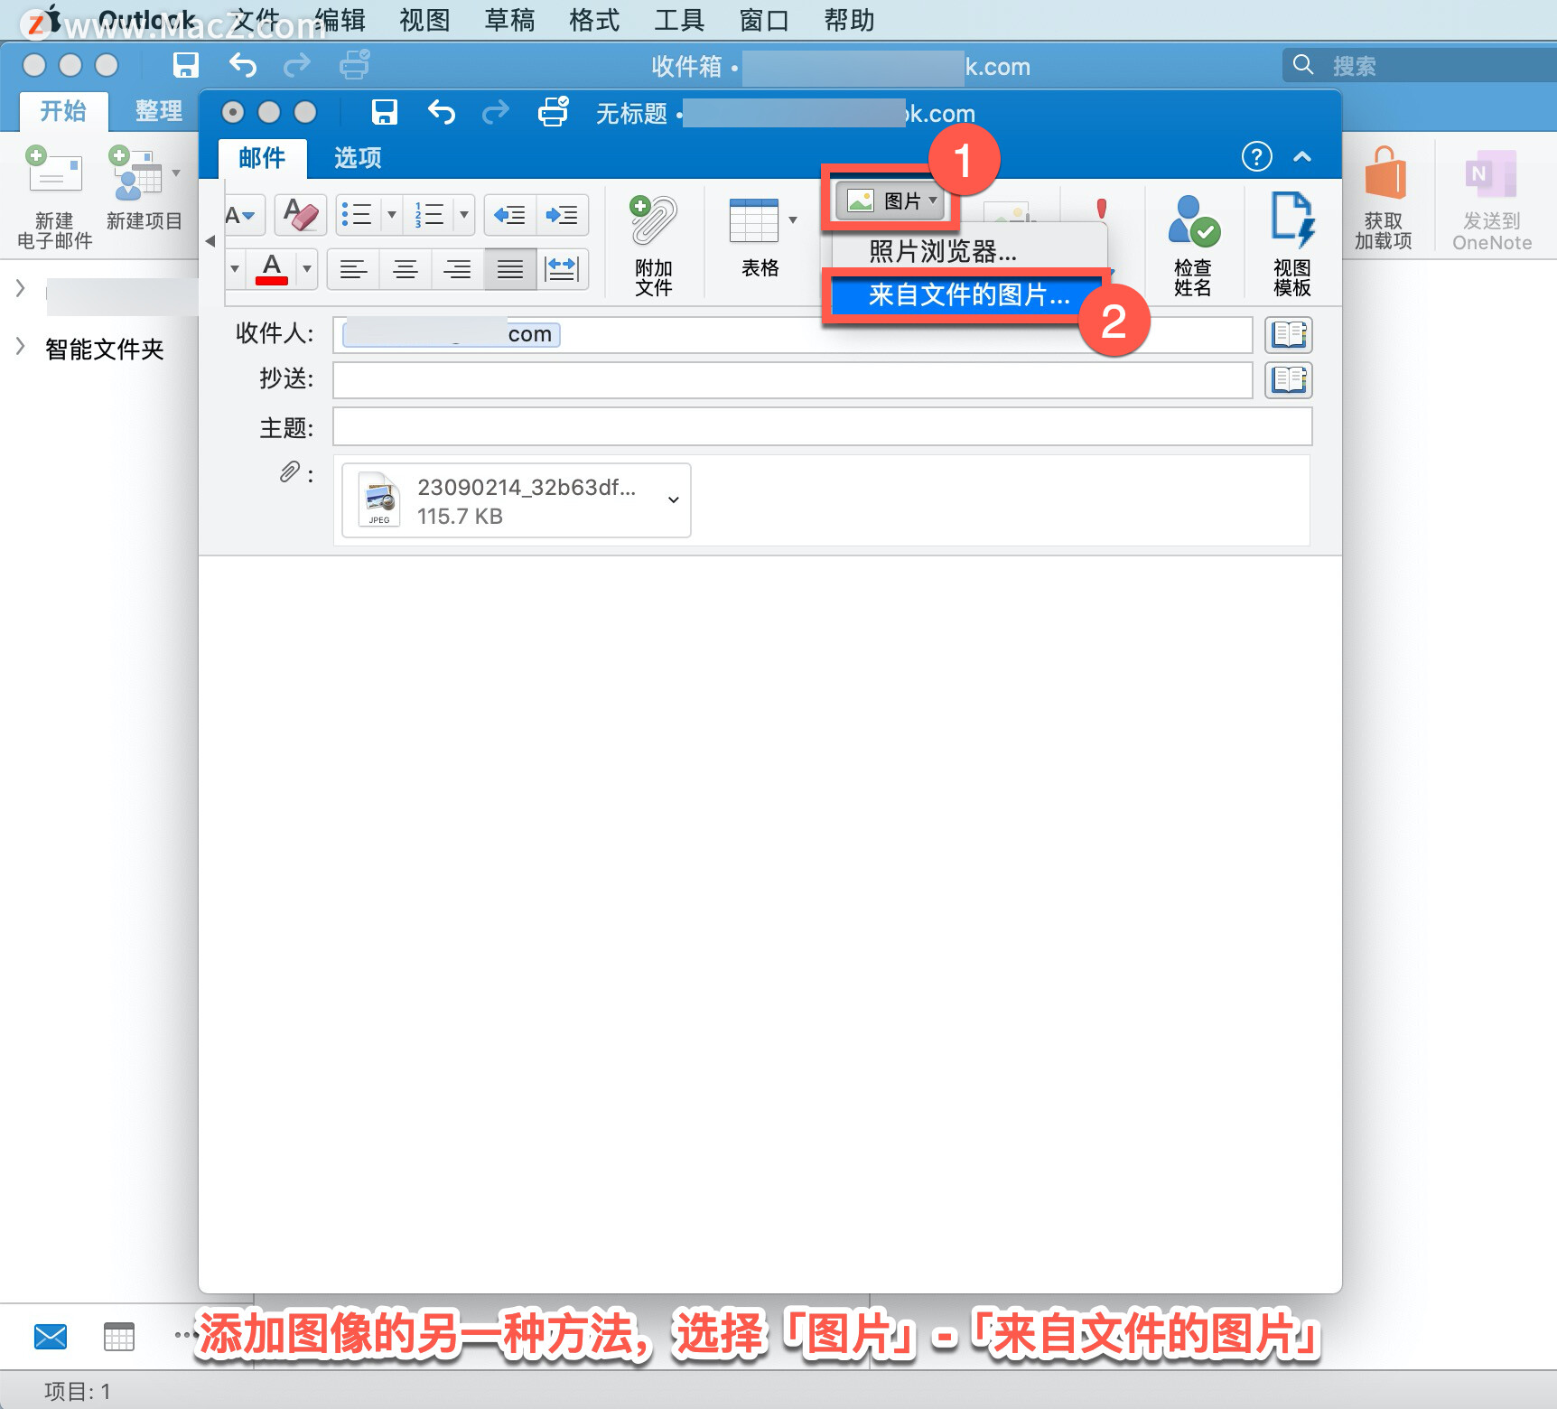
Task: Switch to the 选项 tab
Action: coord(358,158)
